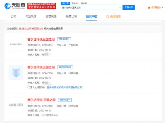Open the Nintendo trademark's logo thumbnail
165x123 pixels.
pos(16,105)
